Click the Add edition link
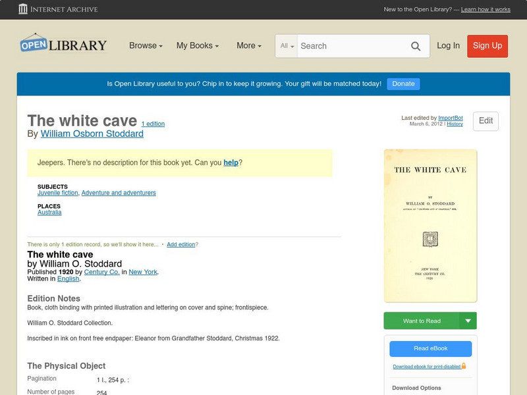The height and width of the screenshot is (395, 527). 180,244
